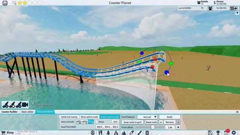This screenshot has height=135, width=240.
Task: Click the Reset node button
Action: pos(151,122)
